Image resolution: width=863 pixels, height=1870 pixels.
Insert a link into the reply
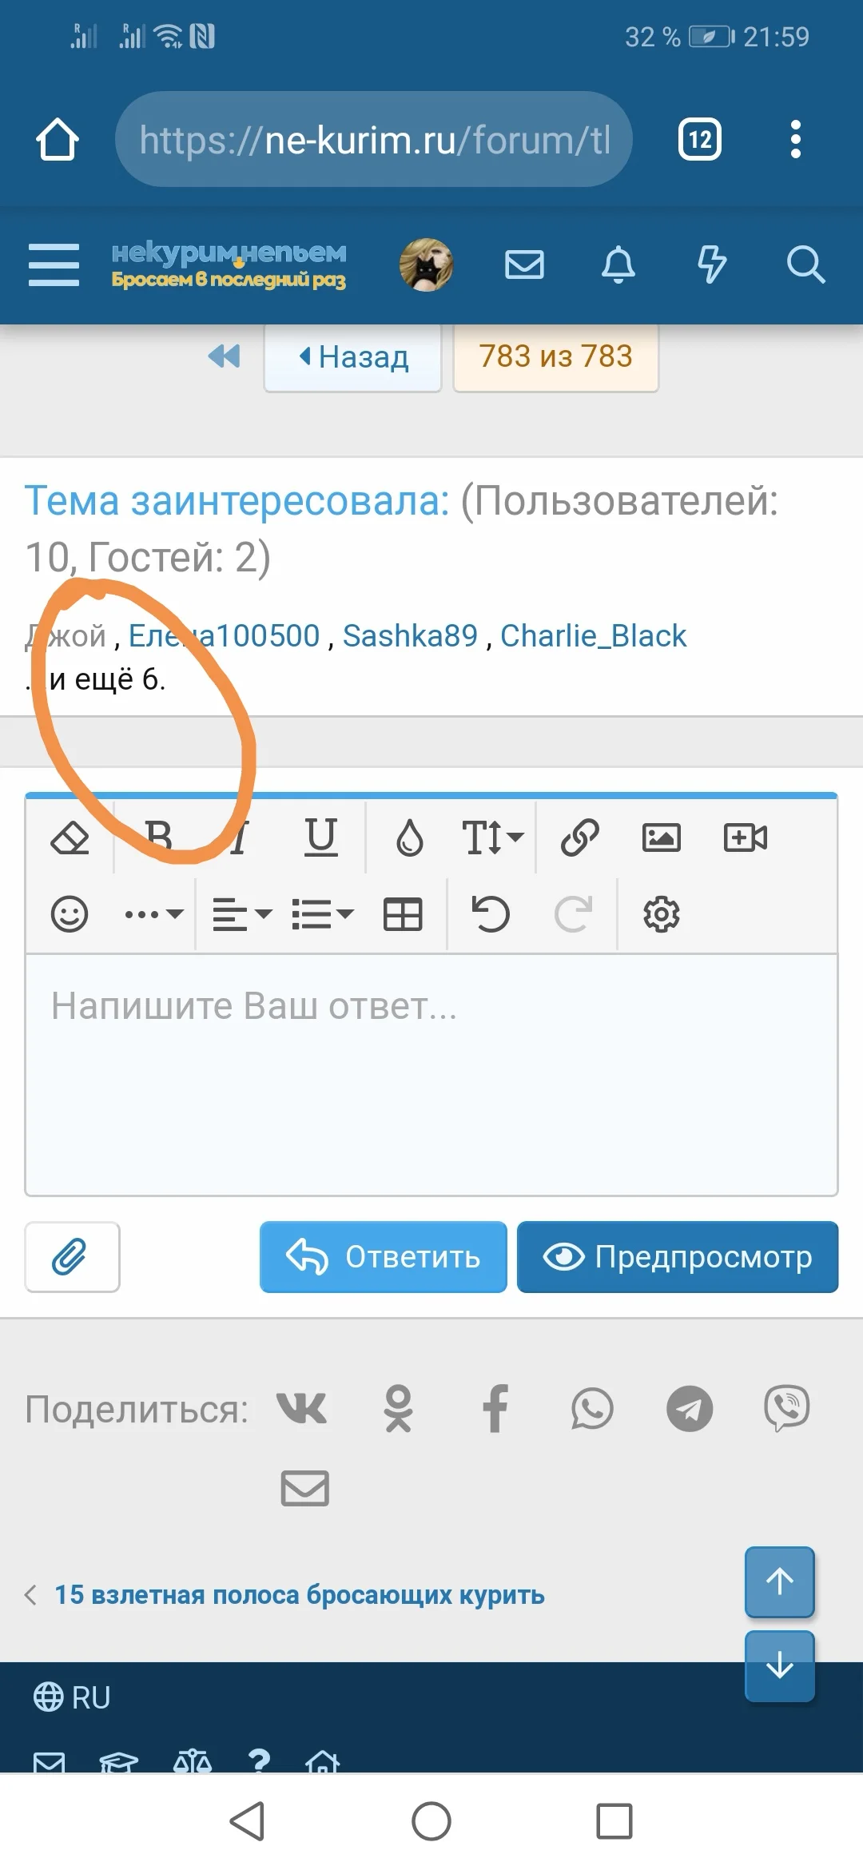(579, 837)
